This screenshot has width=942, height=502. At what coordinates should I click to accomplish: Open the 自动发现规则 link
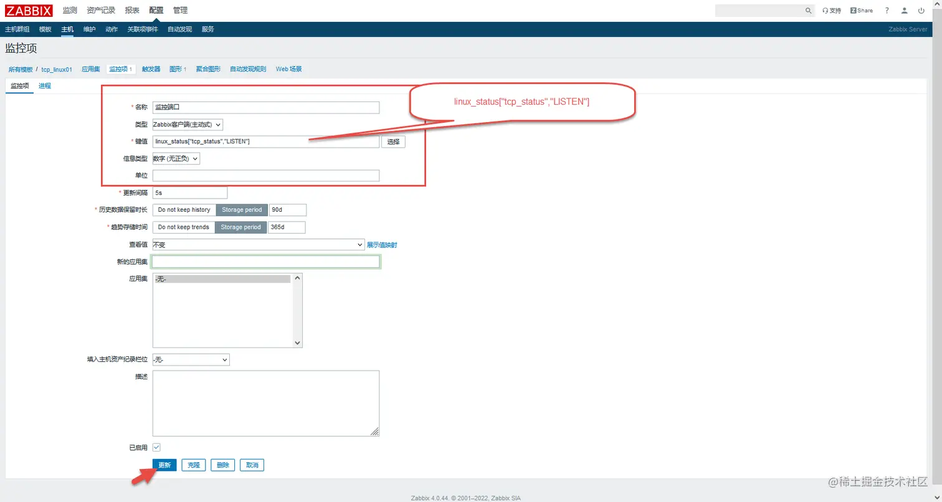pos(248,69)
